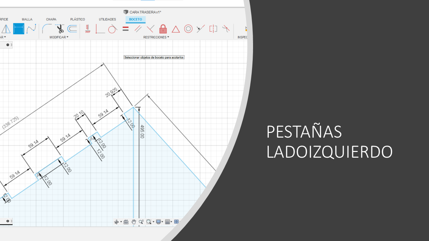
Task: Switch to the BOCETO tab
Action: 135,19
